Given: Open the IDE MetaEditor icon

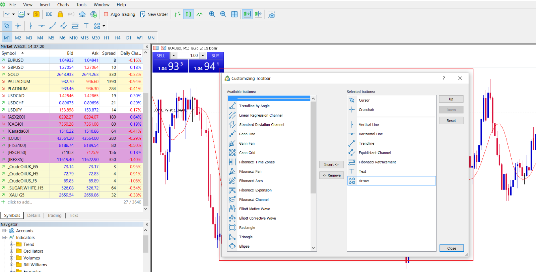Looking at the screenshot, I should [x=49, y=14].
